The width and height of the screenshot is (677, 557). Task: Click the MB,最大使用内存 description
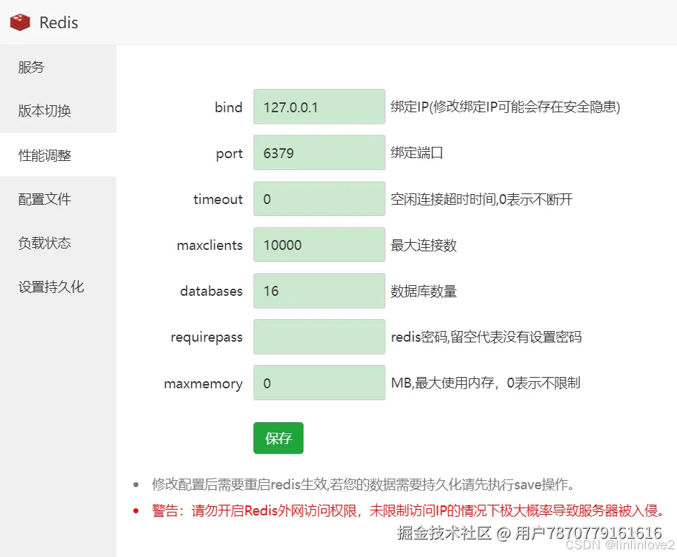tap(485, 383)
